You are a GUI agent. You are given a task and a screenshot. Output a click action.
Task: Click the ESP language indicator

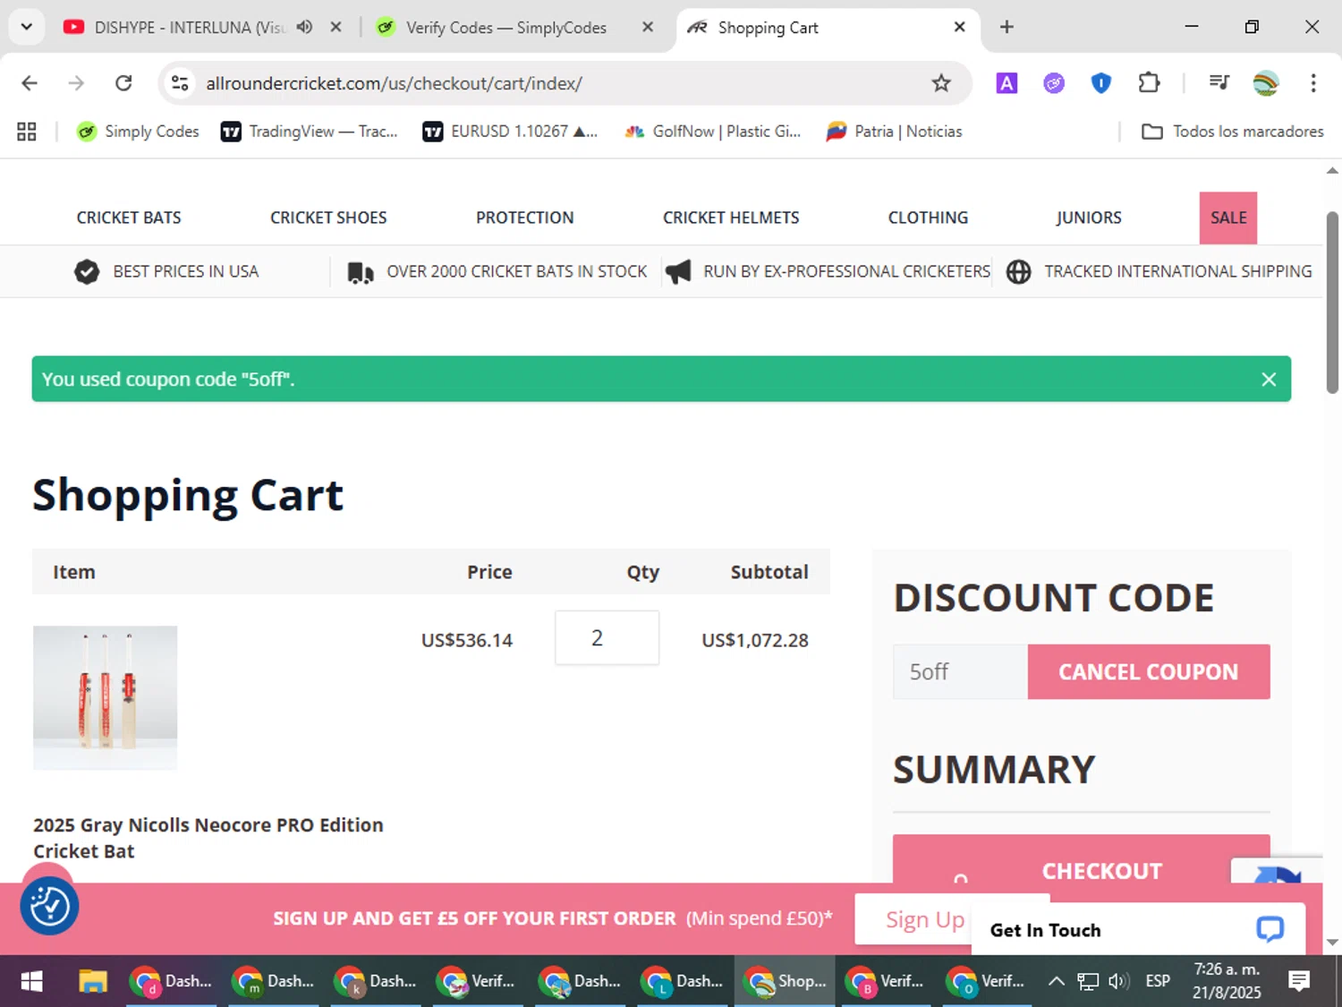click(x=1158, y=981)
